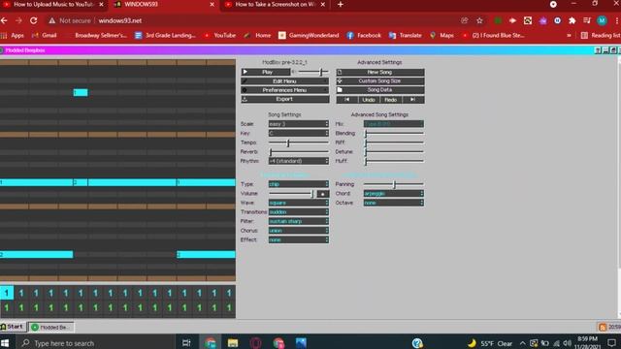Screen dimensions: 621x349
Task: Click the Redo button
Action: [391, 100]
